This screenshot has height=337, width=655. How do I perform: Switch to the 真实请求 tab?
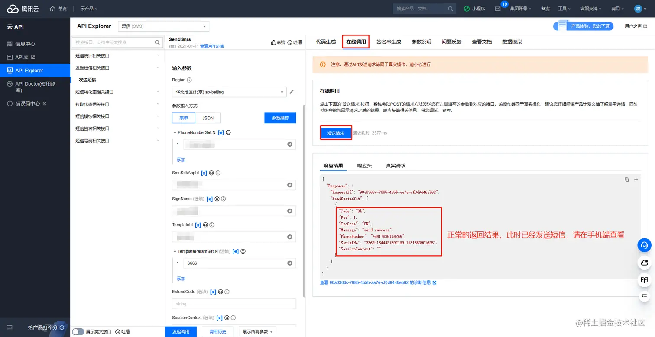tap(396, 166)
